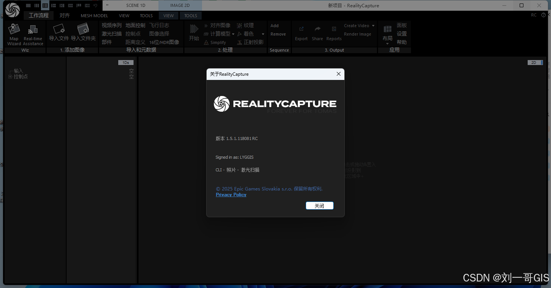551x288 pixels.
Task: Maximize the RealityCapture window
Action: point(522,5)
